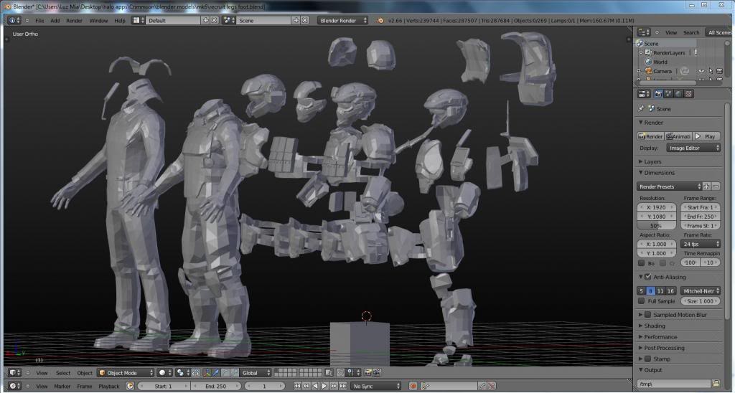This screenshot has width=735, height=393.
Task: Click the scene browse icon in header
Action: [x=229, y=21]
